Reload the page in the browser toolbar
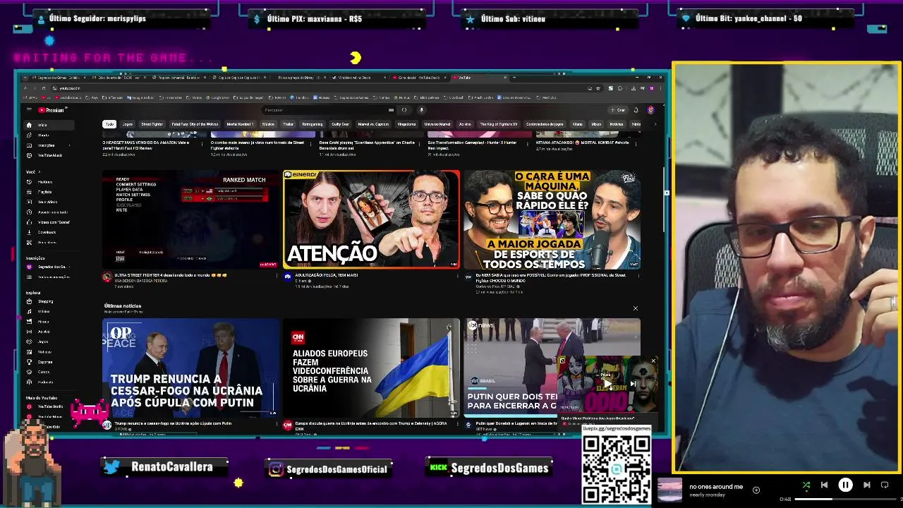Viewport: 903px width, 508px height. tap(43, 88)
